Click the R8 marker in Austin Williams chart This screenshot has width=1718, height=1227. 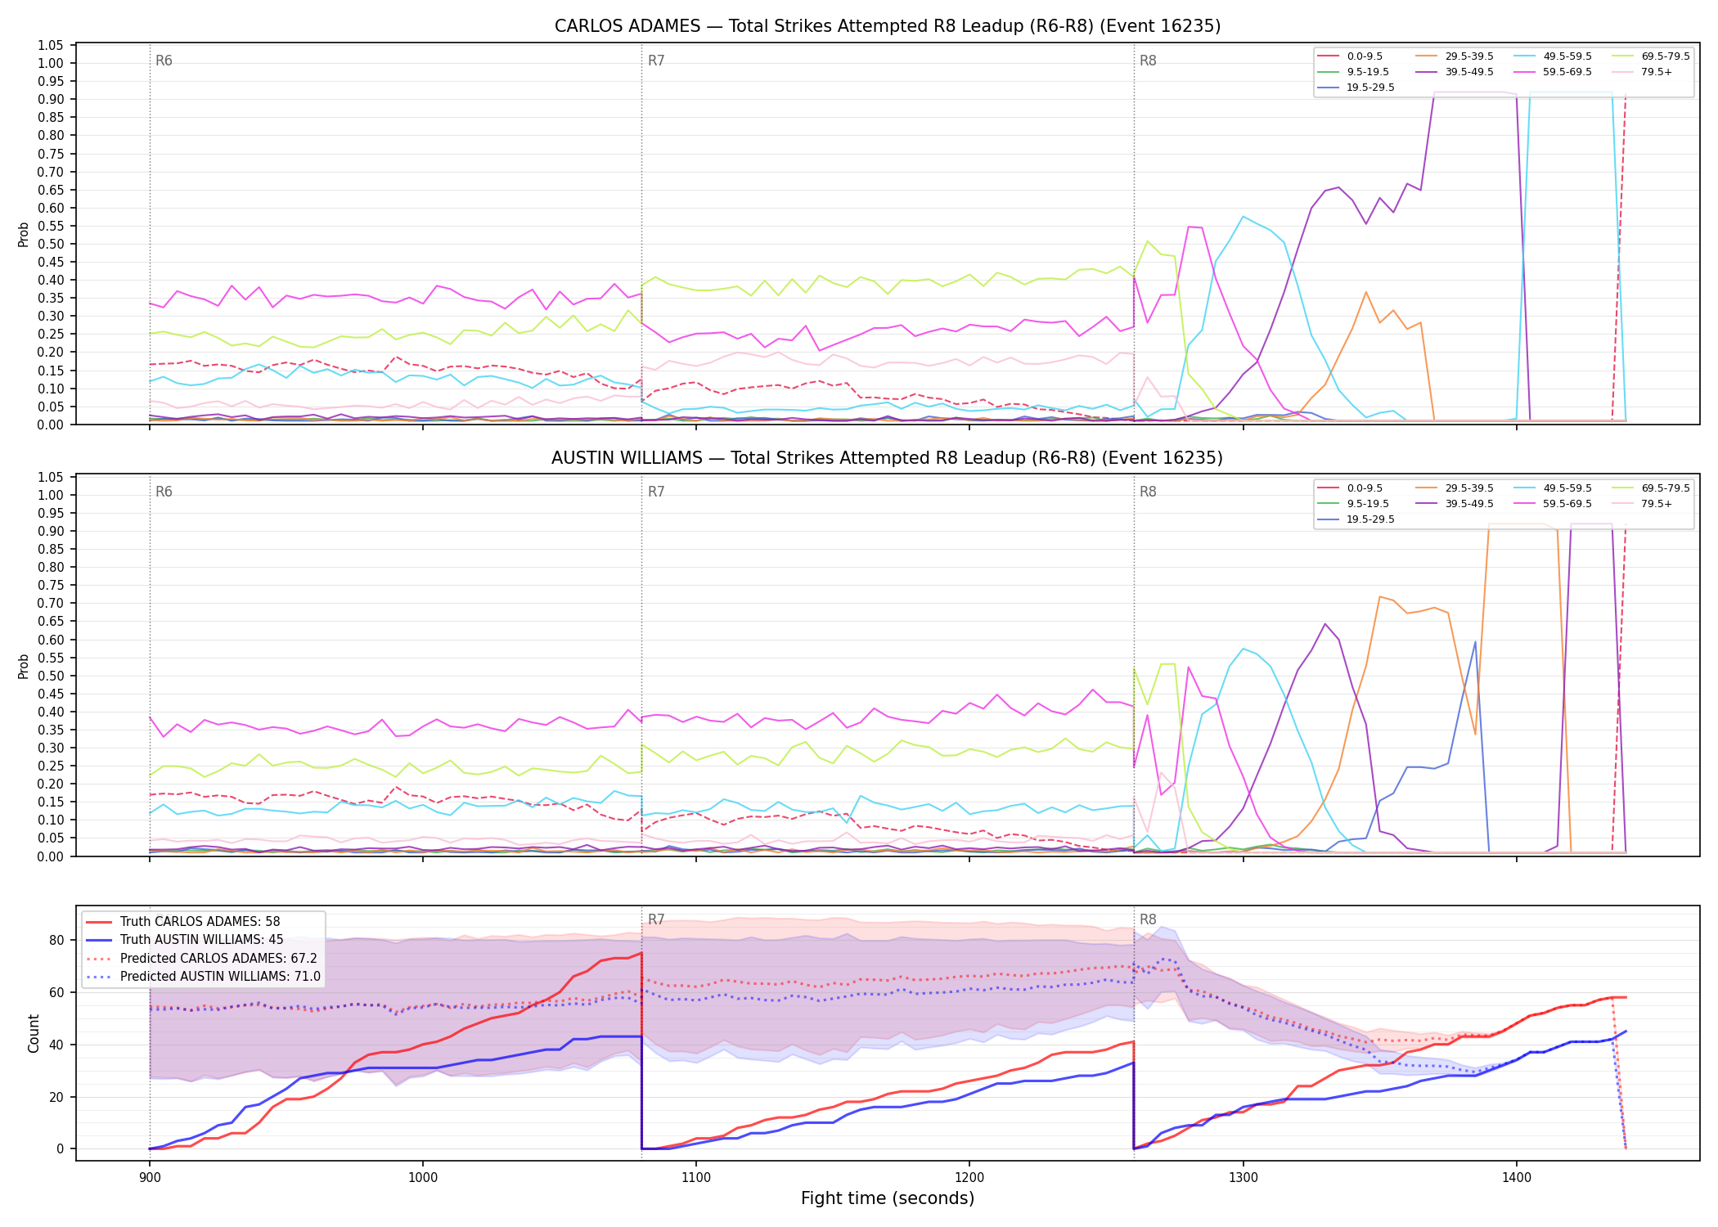[x=1148, y=492]
